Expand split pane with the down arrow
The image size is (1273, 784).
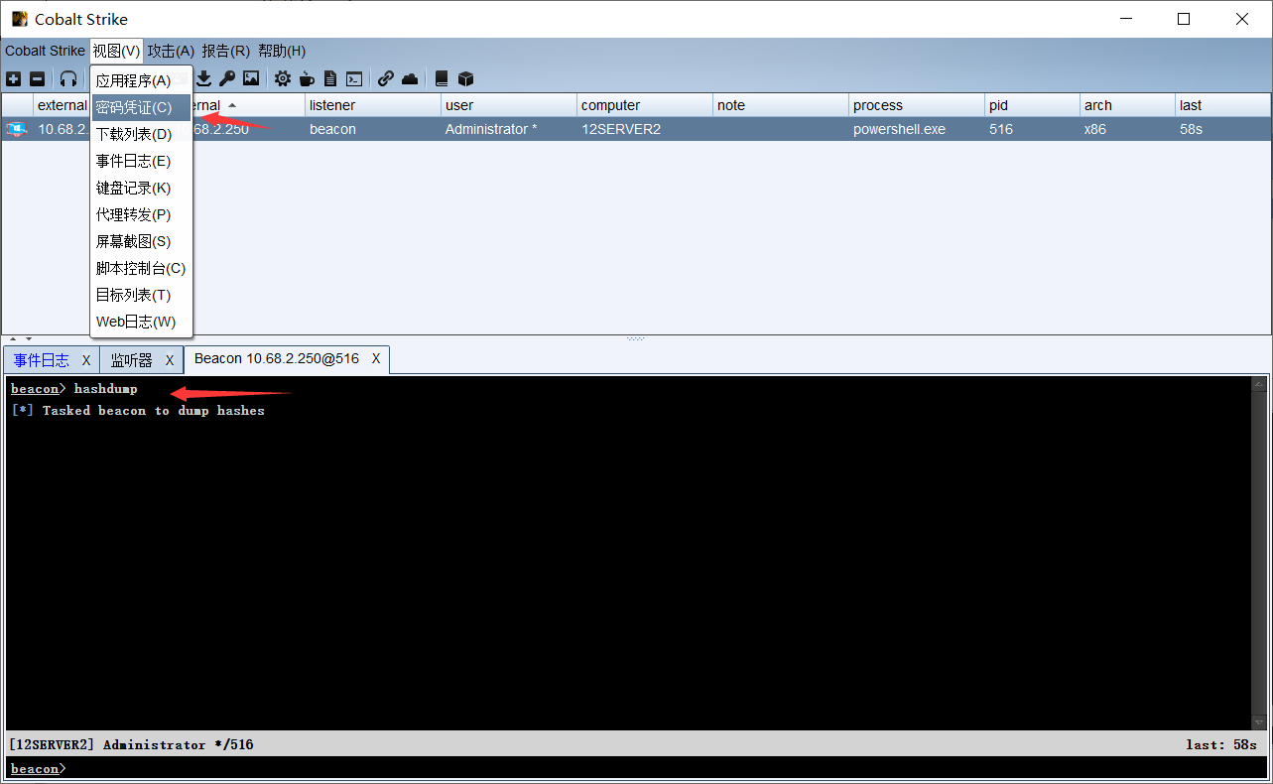(28, 339)
